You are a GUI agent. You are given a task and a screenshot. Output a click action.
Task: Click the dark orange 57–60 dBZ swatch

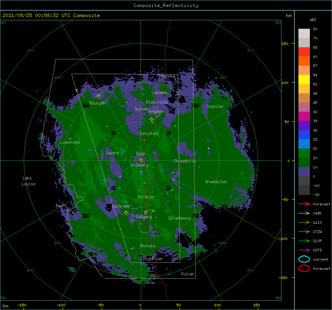tap(304, 61)
